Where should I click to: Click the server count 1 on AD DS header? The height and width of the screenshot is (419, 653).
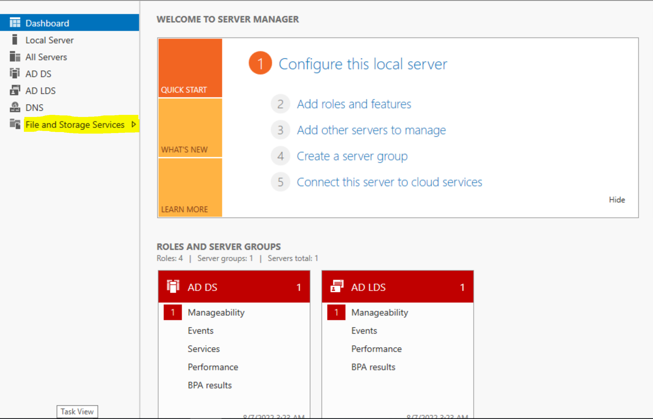[299, 287]
